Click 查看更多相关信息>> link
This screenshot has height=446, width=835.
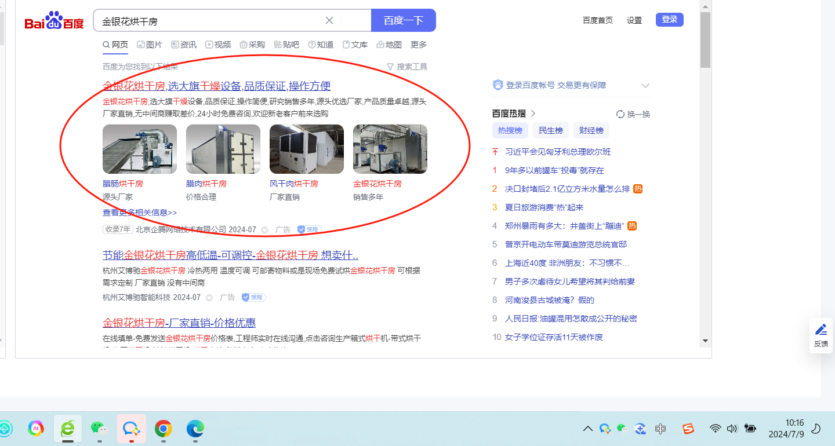point(140,213)
